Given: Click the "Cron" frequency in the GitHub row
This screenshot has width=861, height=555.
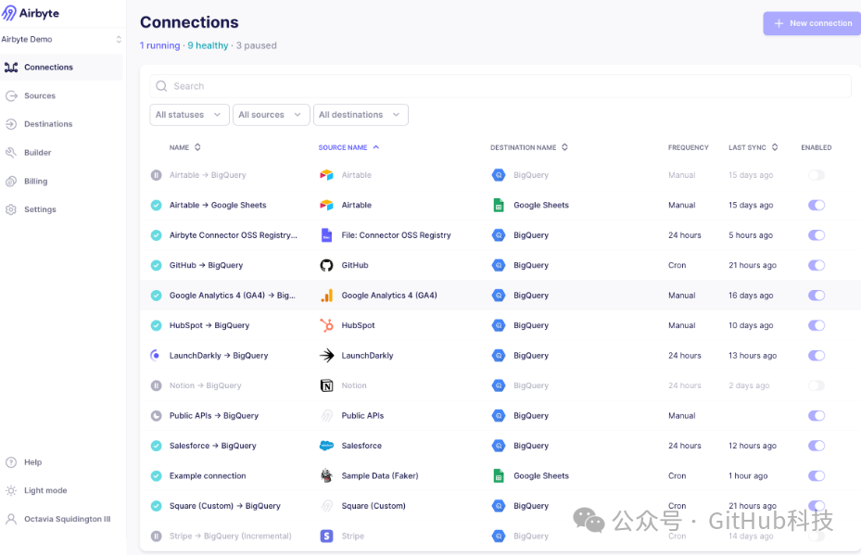Looking at the screenshot, I should tap(677, 265).
